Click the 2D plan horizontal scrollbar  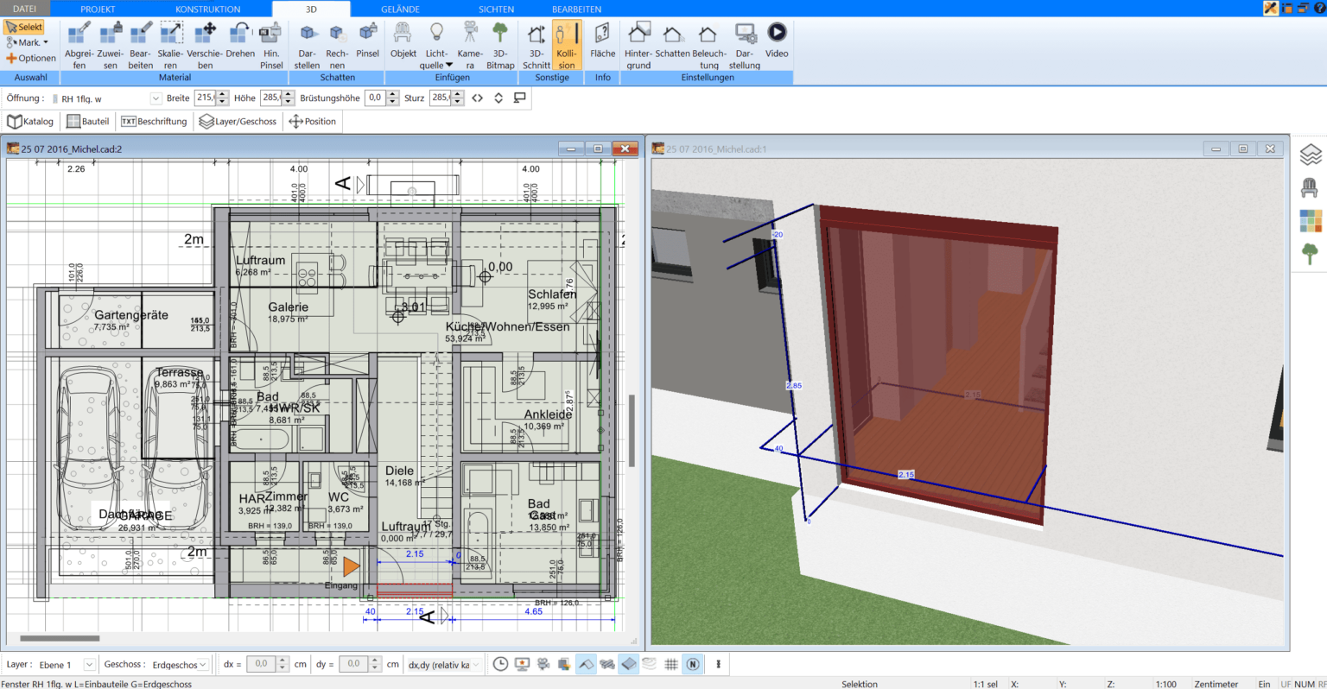60,639
